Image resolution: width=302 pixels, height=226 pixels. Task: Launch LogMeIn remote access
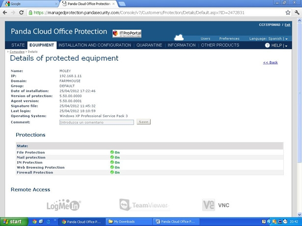tap(64, 205)
